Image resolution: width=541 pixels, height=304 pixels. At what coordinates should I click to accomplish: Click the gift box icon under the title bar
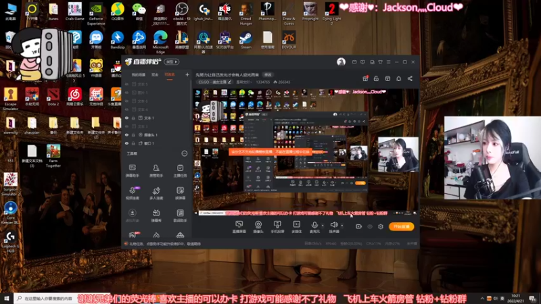coord(365,78)
